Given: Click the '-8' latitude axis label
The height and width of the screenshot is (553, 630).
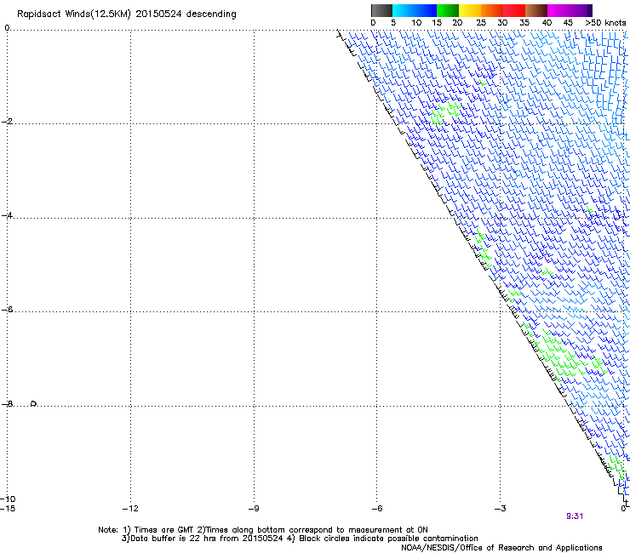Looking at the screenshot, I should pos(7,404).
